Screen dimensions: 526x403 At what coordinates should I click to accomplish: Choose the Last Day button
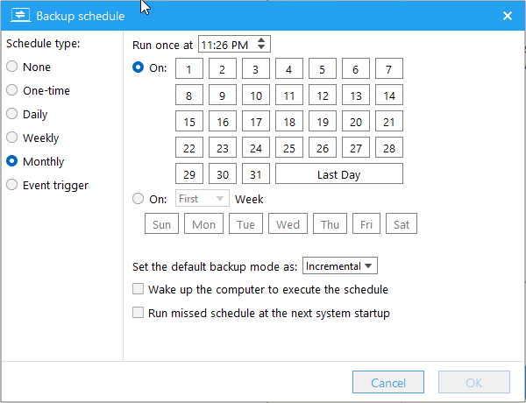[x=338, y=174]
